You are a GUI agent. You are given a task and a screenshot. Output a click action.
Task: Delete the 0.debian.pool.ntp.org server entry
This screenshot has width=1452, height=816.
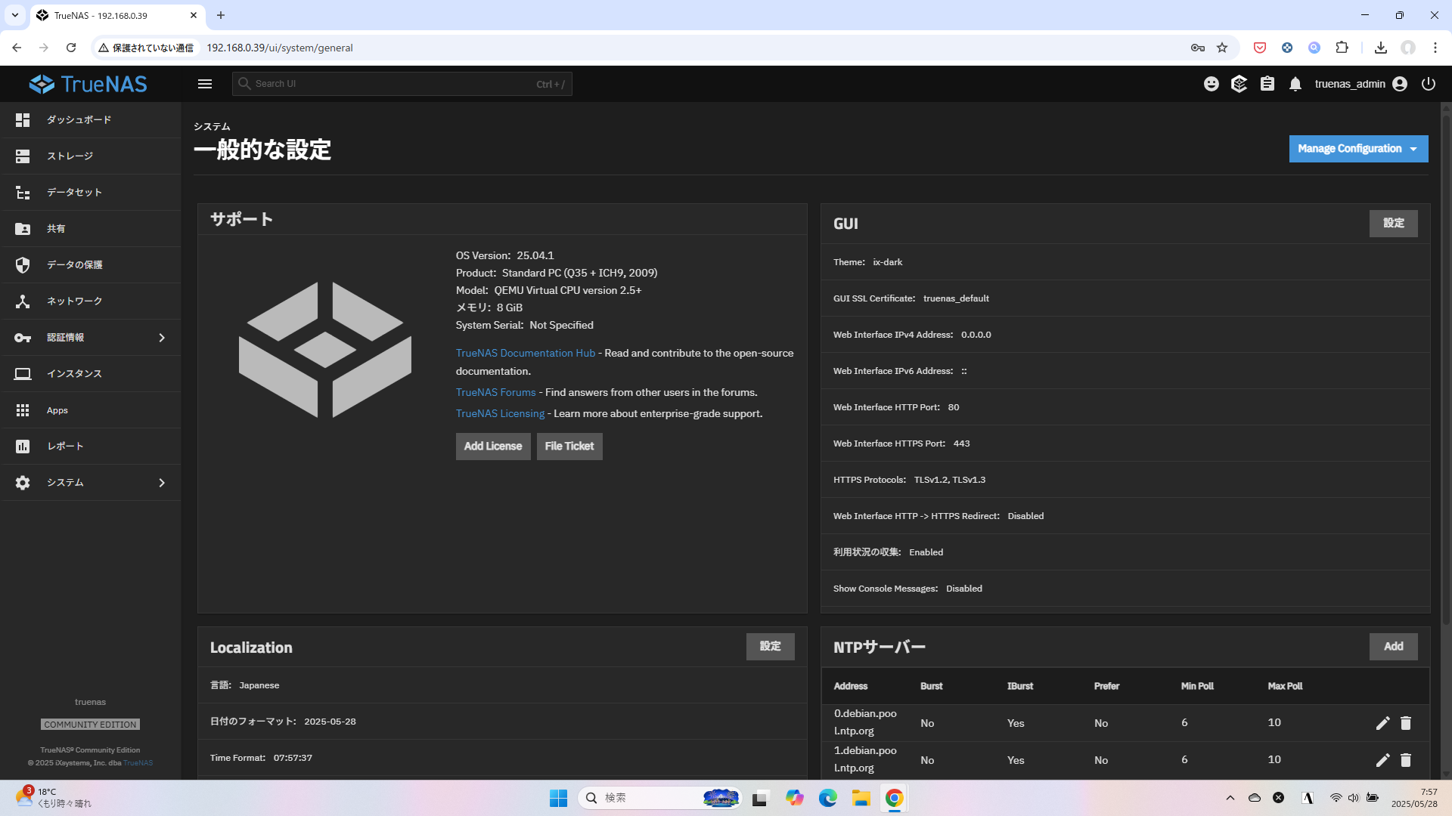coord(1406,723)
